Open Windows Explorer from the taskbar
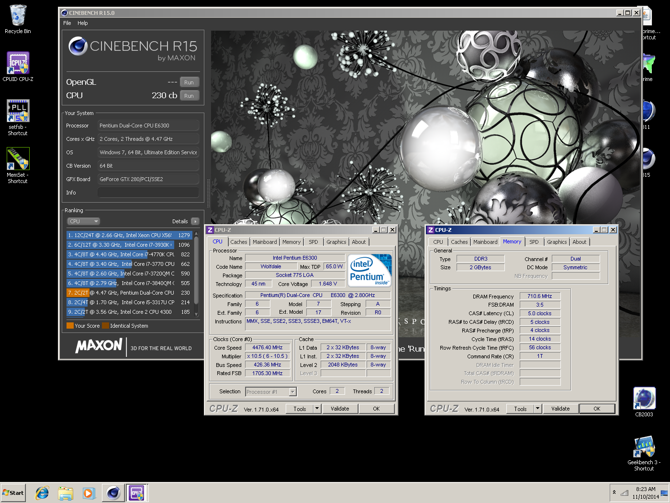This screenshot has width=670, height=503. [x=66, y=493]
